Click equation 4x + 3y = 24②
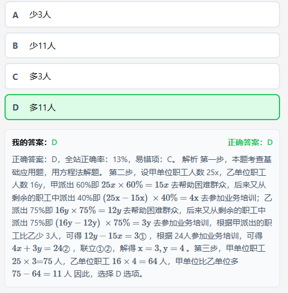288x293 pixels. coord(41,249)
